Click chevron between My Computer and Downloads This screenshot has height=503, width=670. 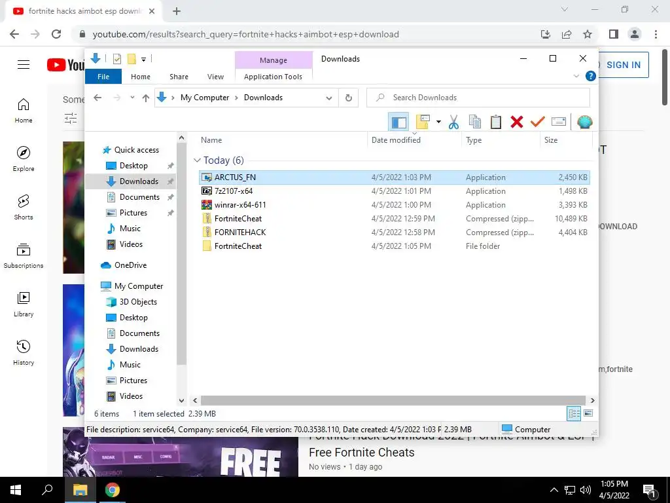[236, 98]
